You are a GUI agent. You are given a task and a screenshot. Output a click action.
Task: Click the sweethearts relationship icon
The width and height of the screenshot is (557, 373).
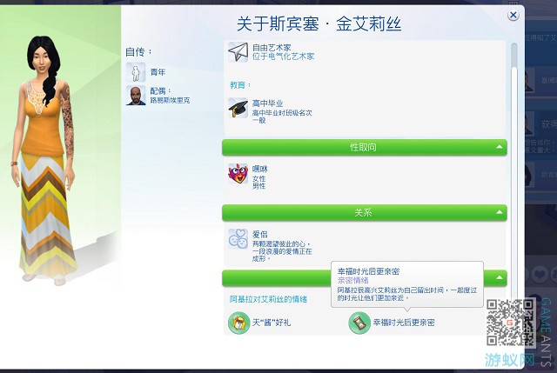(x=238, y=239)
